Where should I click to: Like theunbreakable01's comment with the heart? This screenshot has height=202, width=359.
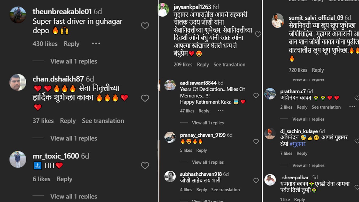pos(145,26)
